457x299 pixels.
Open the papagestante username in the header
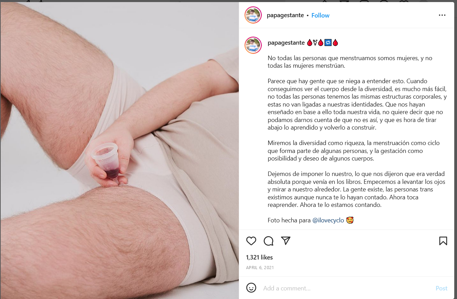(285, 15)
